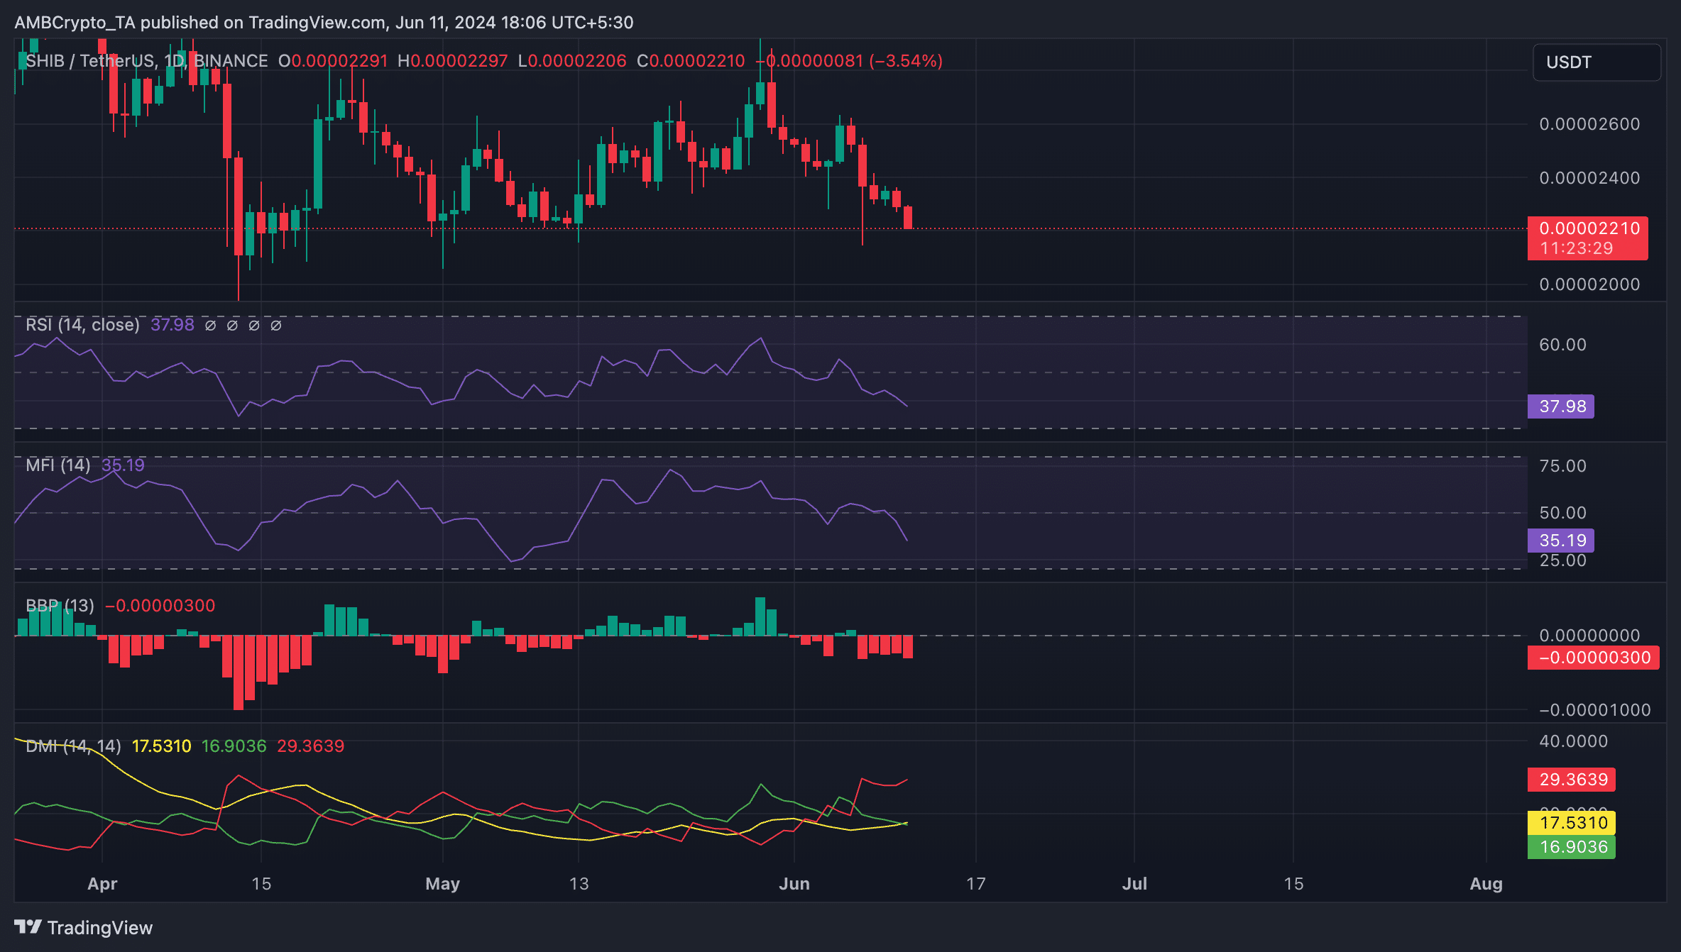Click the 17 date label on time axis
Screen dimensions: 1681x952
pyautogui.click(x=976, y=884)
